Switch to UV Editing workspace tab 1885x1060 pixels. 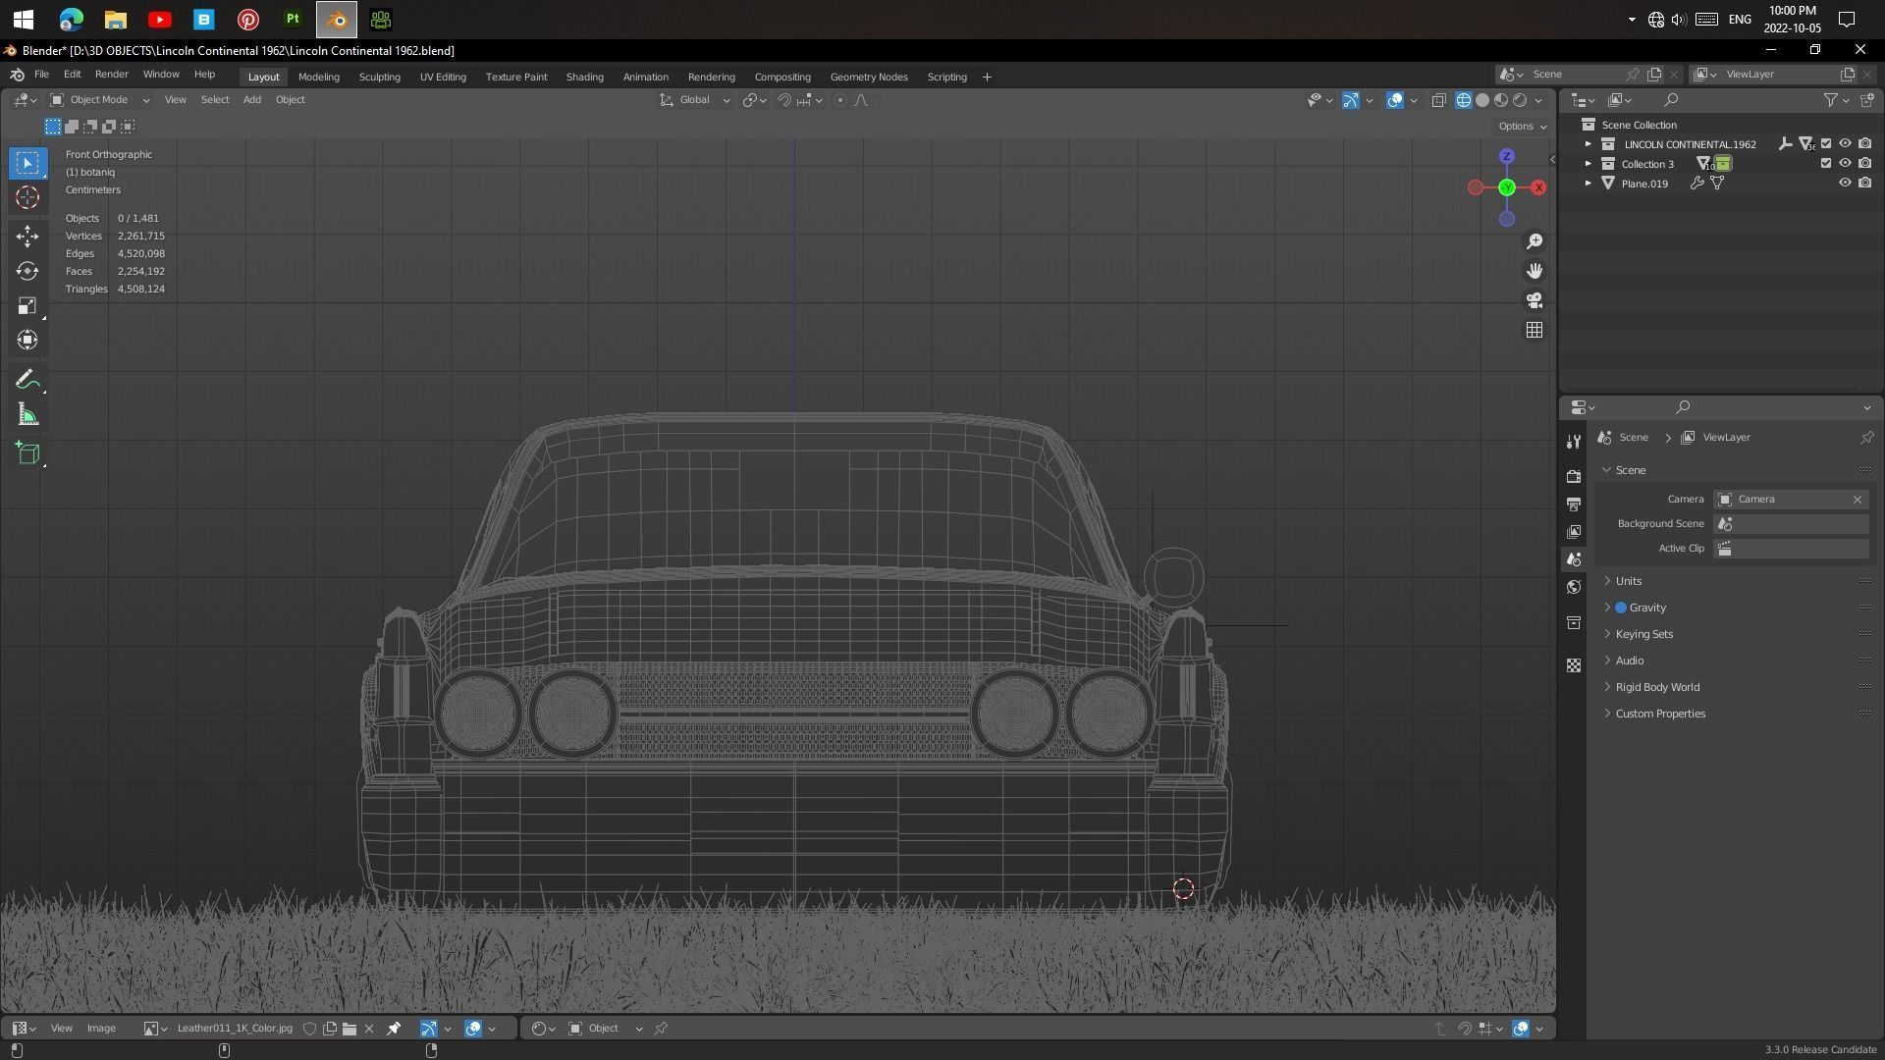point(443,77)
